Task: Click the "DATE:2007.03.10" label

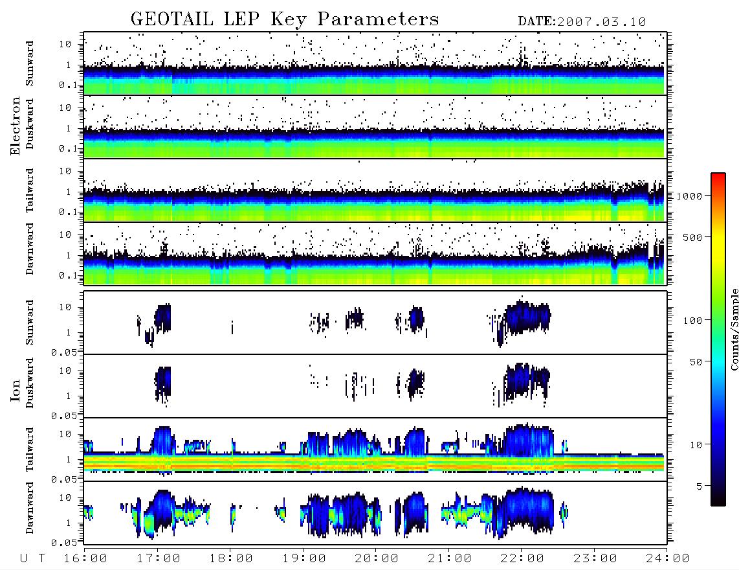Action: pyautogui.click(x=582, y=22)
